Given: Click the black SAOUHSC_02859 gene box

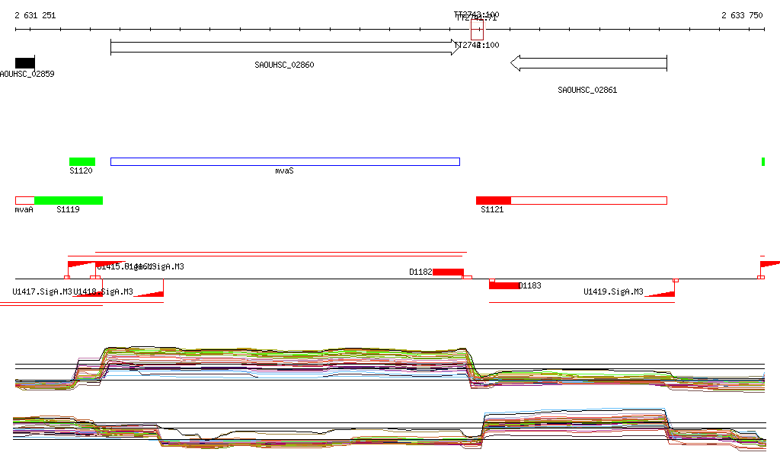Looking at the screenshot, I should coord(25,62).
